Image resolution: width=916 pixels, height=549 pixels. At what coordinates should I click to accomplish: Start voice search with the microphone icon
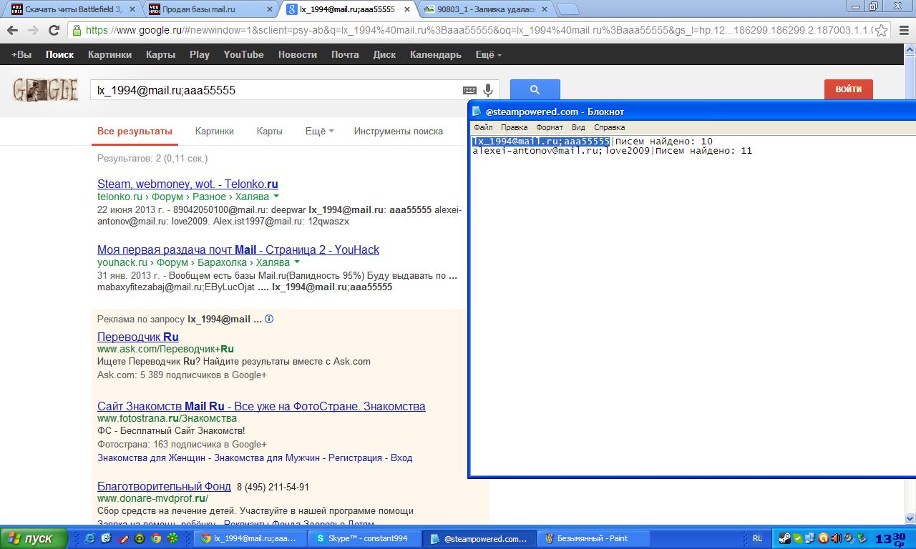(488, 90)
